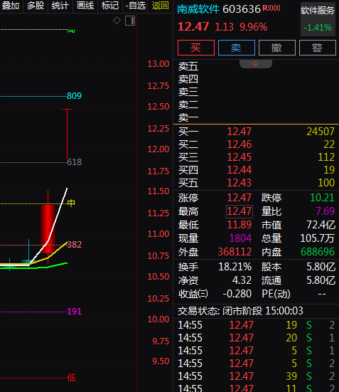The image size is (339, 392).
Task: Click 收益(三) value -0.280
Action: click(237, 294)
